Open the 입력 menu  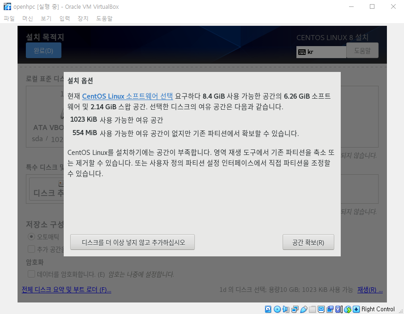[x=65, y=18]
